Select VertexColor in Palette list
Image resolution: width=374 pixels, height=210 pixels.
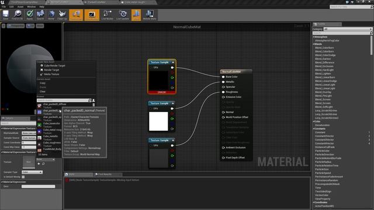(x=321, y=195)
